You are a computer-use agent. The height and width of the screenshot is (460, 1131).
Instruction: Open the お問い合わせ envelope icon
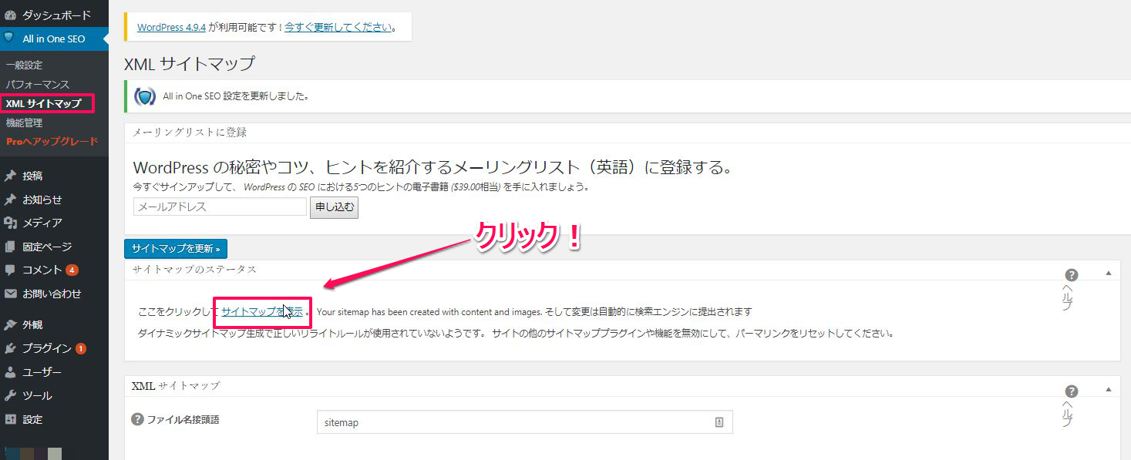coord(10,294)
